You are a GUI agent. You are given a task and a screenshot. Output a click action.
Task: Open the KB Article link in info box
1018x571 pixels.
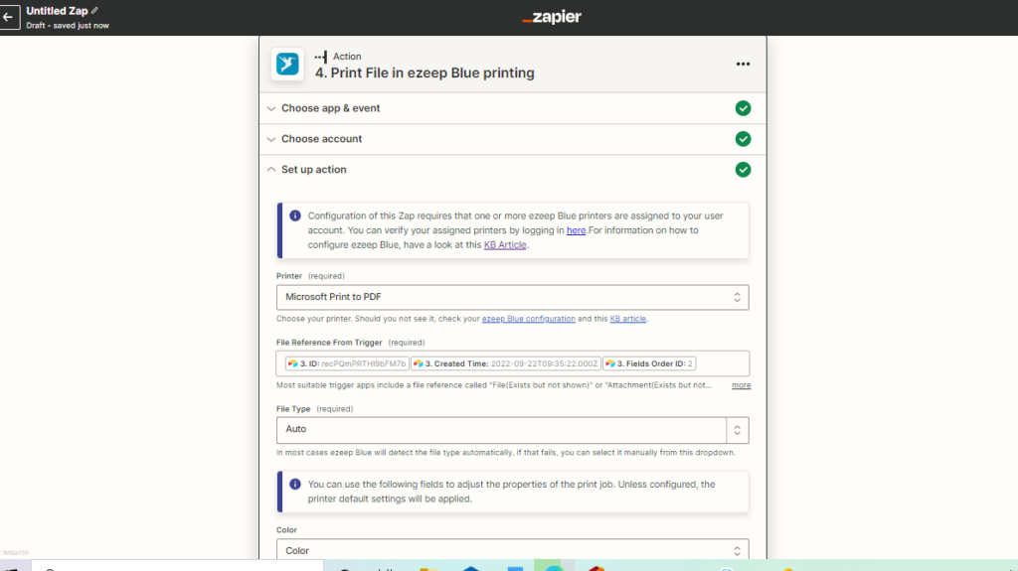[x=504, y=244]
